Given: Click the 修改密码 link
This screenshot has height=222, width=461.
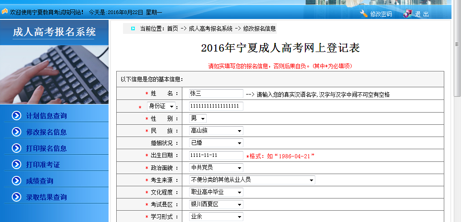Looking at the screenshot, I should [381, 14].
